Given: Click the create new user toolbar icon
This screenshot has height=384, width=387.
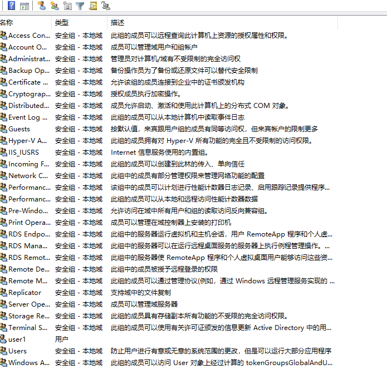Looking at the screenshot, I should click(x=41, y=6).
